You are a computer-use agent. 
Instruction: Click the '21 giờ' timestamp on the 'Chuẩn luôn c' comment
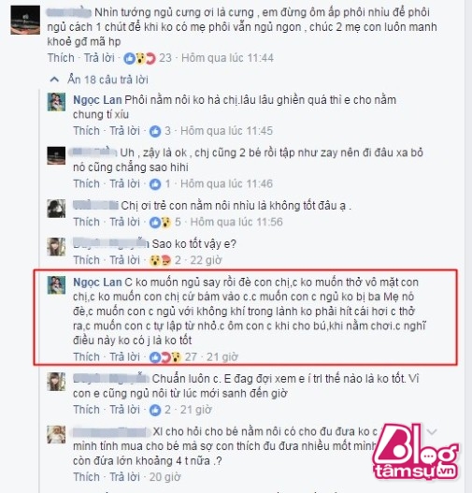click(x=196, y=410)
